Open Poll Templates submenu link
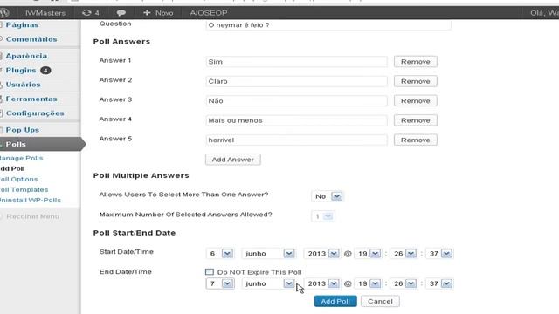Viewport: 559px width, 314px height. pos(24,190)
